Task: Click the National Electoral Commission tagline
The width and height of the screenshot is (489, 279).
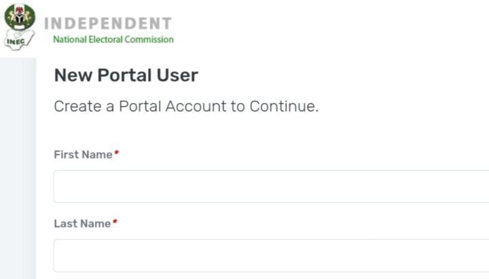Action: (113, 39)
